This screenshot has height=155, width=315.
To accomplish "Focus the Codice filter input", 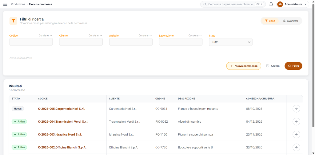I will pyautogui.click(x=31, y=42).
